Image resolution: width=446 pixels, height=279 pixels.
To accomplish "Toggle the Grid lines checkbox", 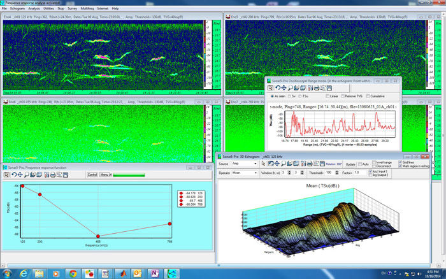I will coord(400,162).
